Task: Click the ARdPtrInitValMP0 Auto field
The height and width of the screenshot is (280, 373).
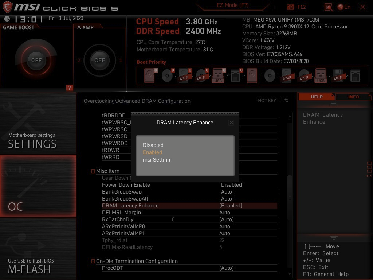Action: (x=224, y=226)
